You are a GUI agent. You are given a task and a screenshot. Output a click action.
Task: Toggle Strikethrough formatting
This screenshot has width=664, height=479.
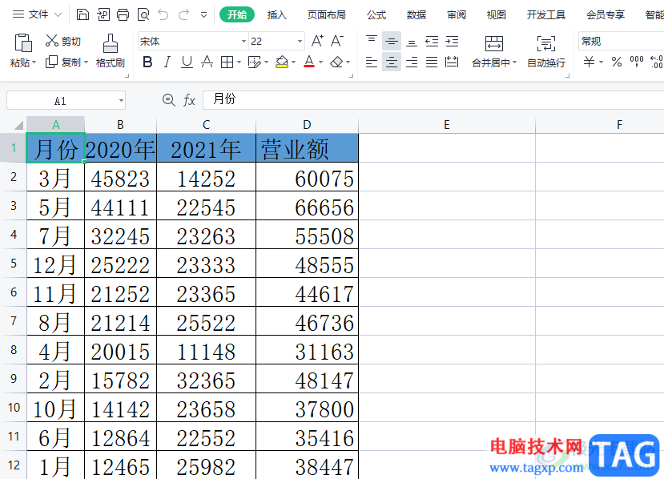pyautogui.click(x=207, y=62)
